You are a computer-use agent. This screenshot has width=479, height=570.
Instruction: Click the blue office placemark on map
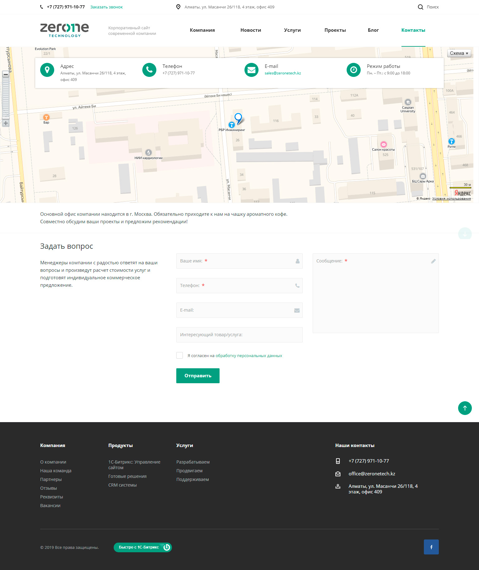tap(238, 118)
